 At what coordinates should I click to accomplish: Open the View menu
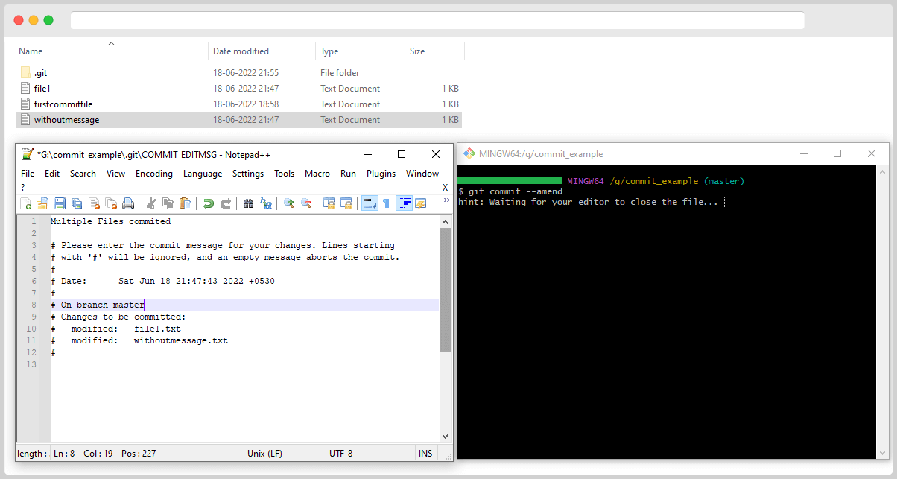click(x=115, y=174)
